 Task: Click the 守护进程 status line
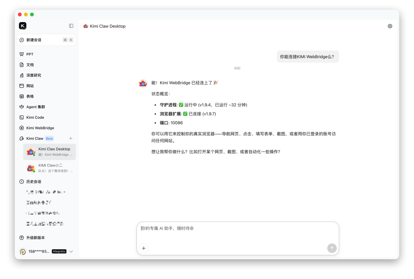click(x=203, y=105)
